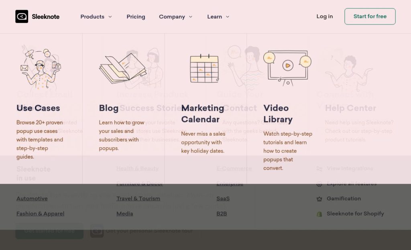This screenshot has height=250, width=411.
Task: Select the SaaS link
Action: [223, 199]
